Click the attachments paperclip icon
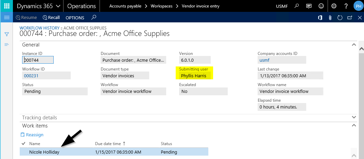 330,18
